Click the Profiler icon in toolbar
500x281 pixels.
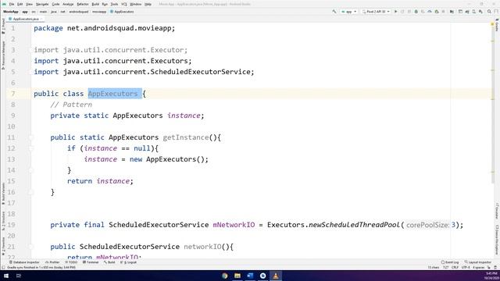tap(430, 12)
